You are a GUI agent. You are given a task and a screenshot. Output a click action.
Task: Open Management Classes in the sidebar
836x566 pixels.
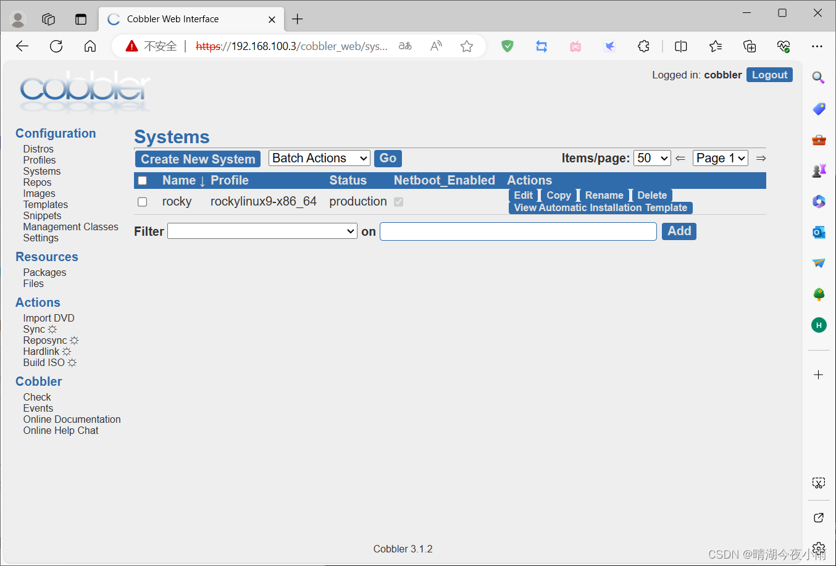(70, 227)
